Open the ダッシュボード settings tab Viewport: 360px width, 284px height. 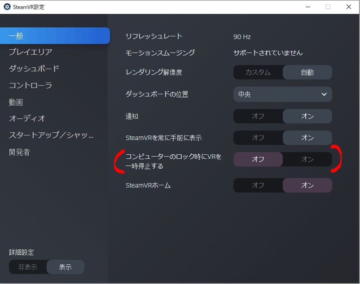34,69
